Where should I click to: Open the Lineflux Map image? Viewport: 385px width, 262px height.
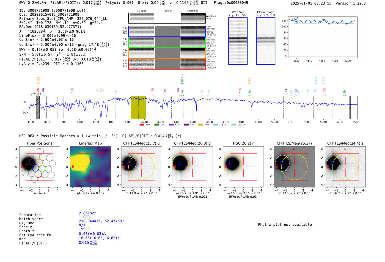90,167
